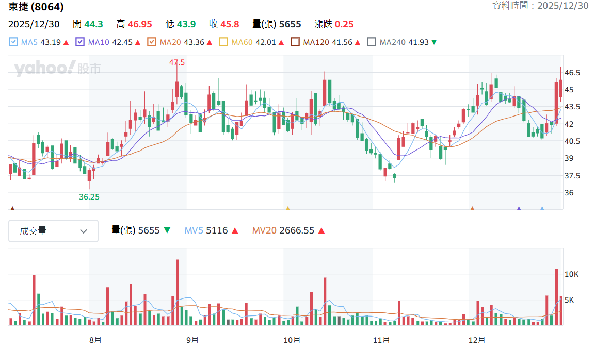595x349 pixels.
Task: Click the light blue triangle marker at chart end
Action: (542, 208)
